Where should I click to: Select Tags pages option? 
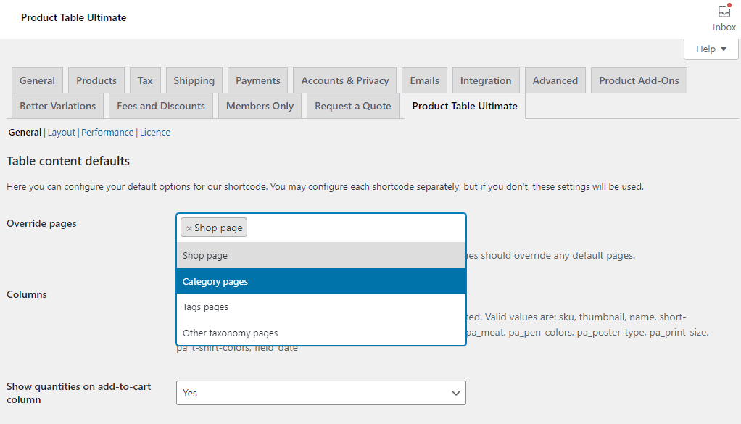tap(321, 307)
